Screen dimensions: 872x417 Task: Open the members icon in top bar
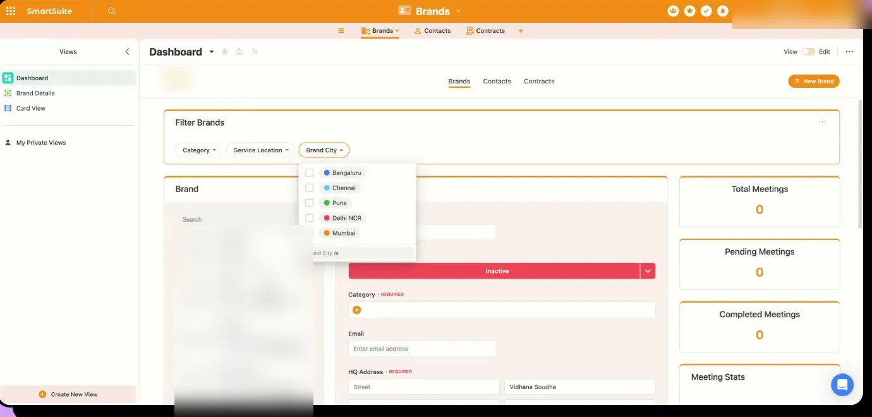tap(673, 11)
